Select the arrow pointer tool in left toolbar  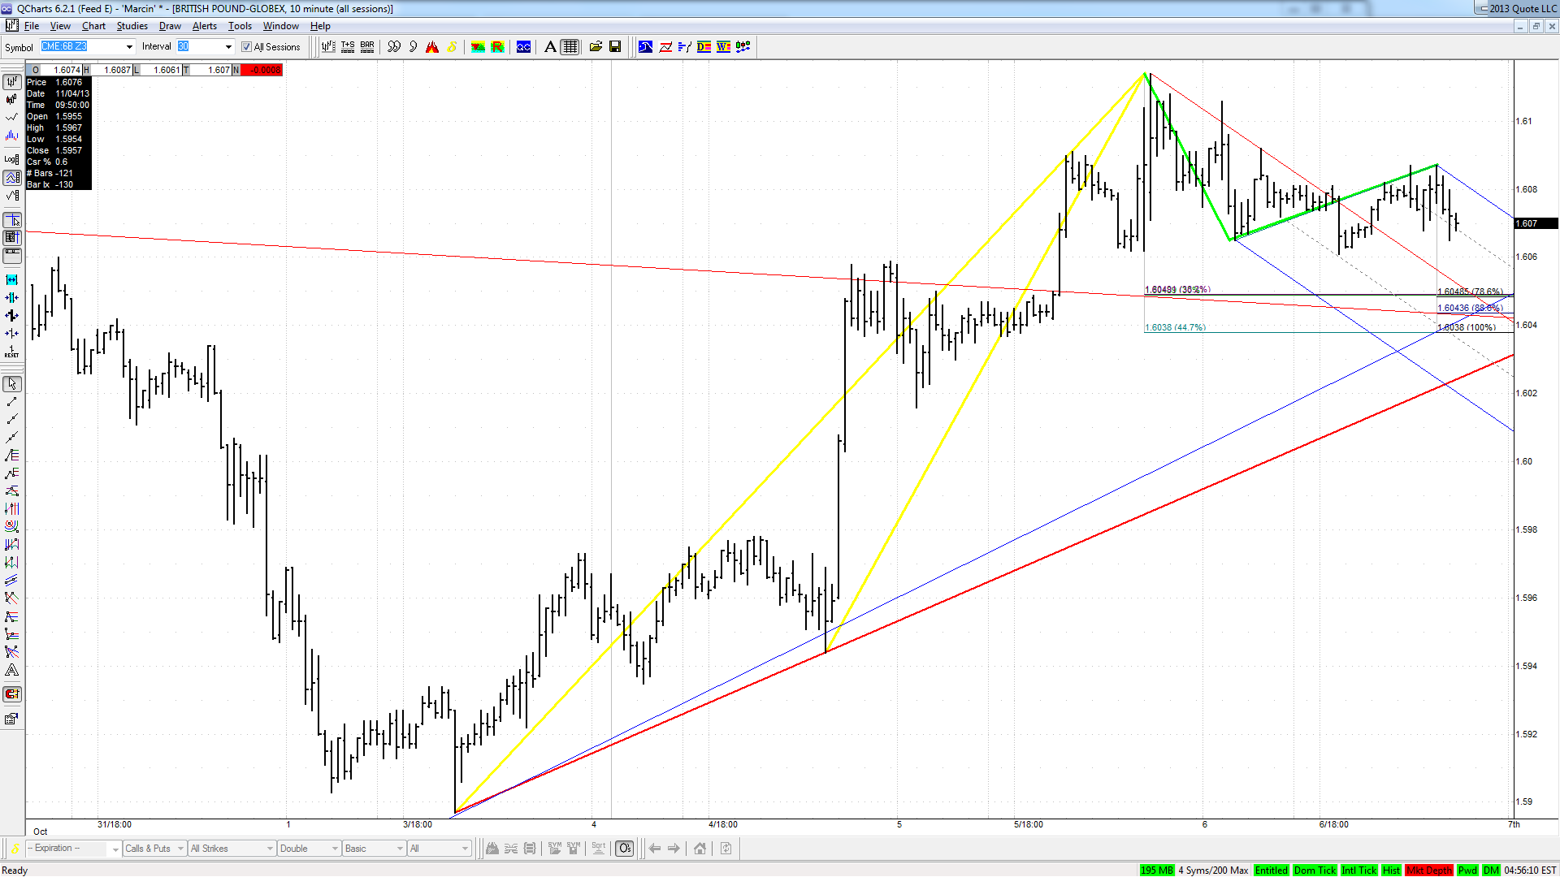[12, 384]
